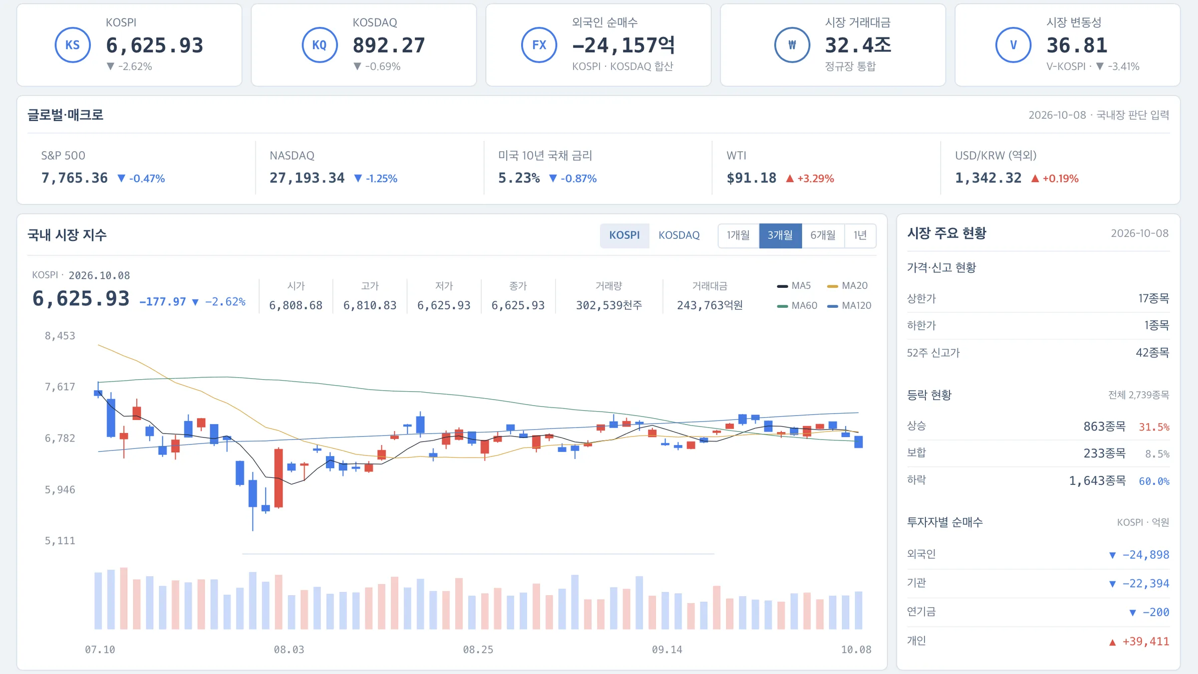Switch chart to the KOSPI tab
The image size is (1198, 674).
pos(624,235)
